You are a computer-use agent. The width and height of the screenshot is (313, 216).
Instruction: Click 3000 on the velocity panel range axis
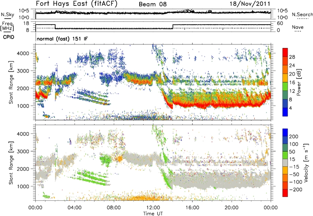[23, 151]
